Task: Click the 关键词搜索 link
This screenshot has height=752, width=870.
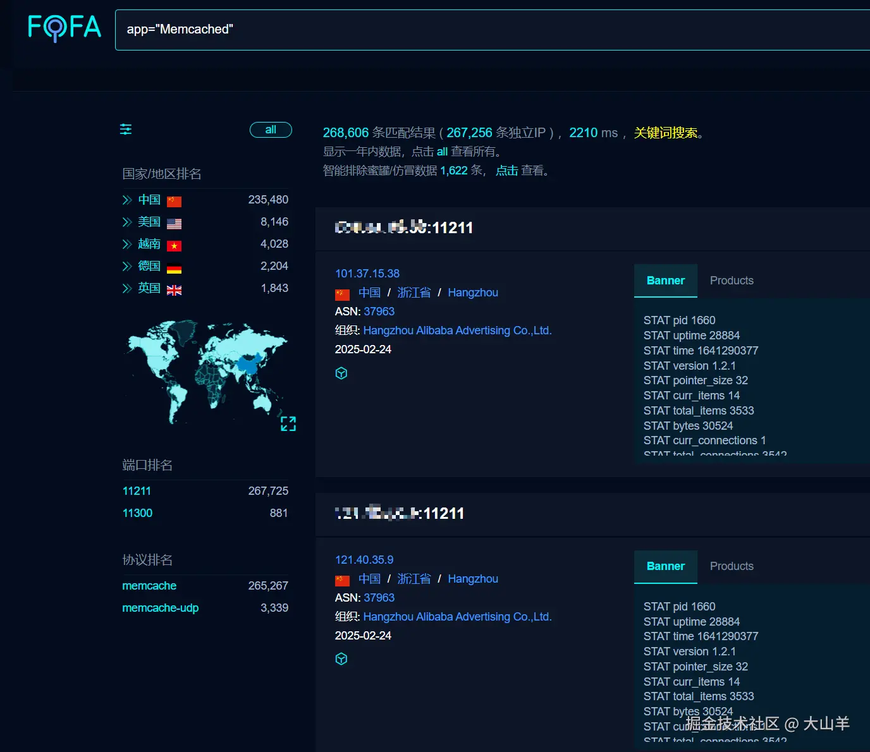Action: 666,133
